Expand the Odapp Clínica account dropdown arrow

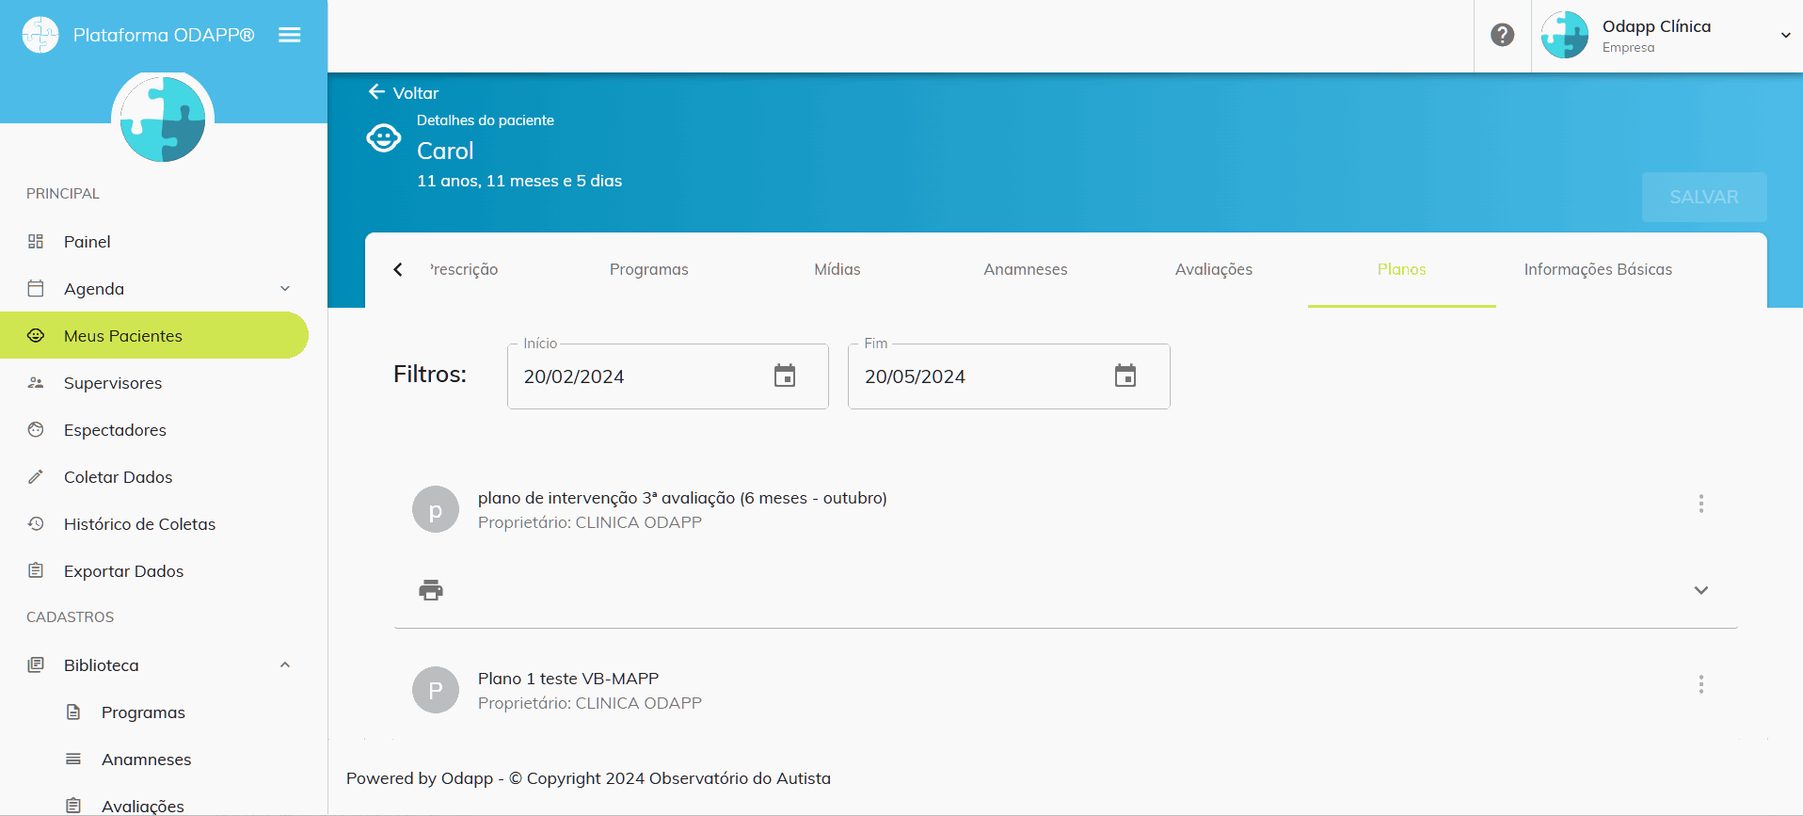pyautogui.click(x=1785, y=36)
